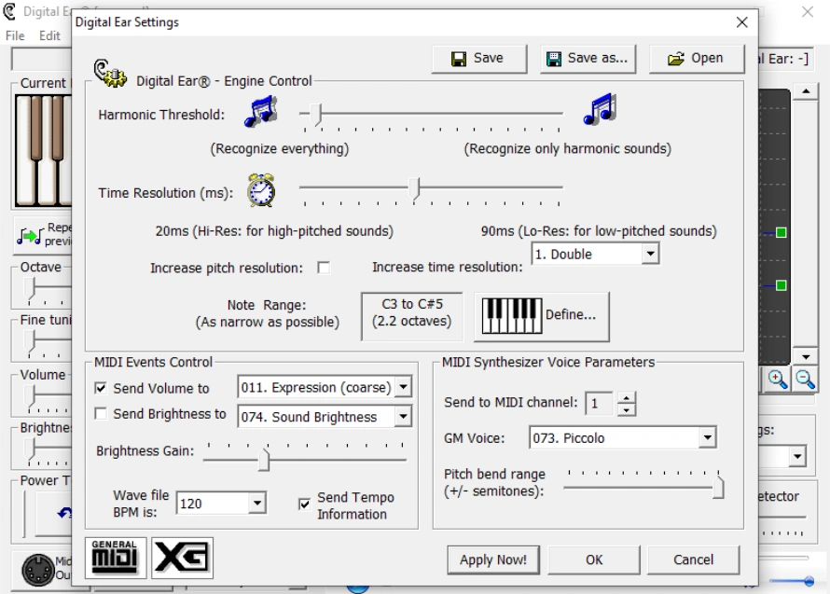
Task: Click the C3 to C#5 note range box
Action: (x=412, y=316)
